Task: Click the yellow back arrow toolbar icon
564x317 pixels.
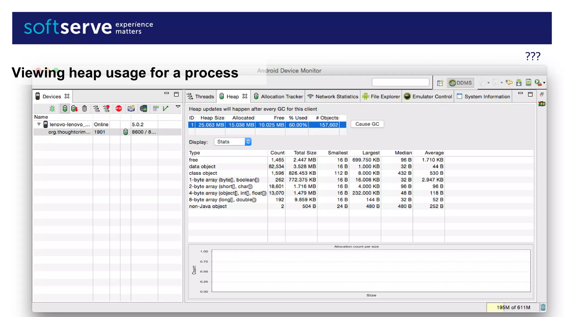Action: 509,82
